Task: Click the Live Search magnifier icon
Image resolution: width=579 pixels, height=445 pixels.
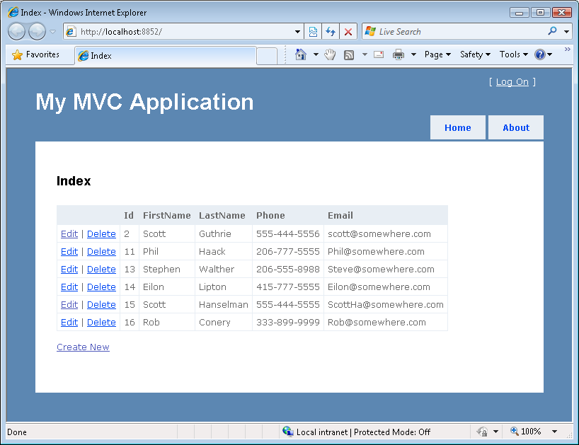Action: (553, 32)
